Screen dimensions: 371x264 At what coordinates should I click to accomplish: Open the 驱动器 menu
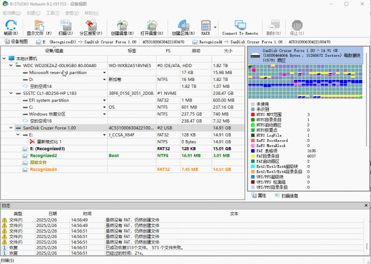click(x=12, y=13)
